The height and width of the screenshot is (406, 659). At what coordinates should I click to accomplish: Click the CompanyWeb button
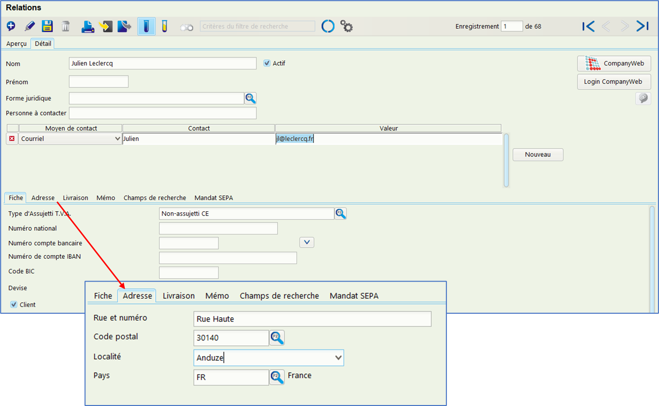coord(614,63)
